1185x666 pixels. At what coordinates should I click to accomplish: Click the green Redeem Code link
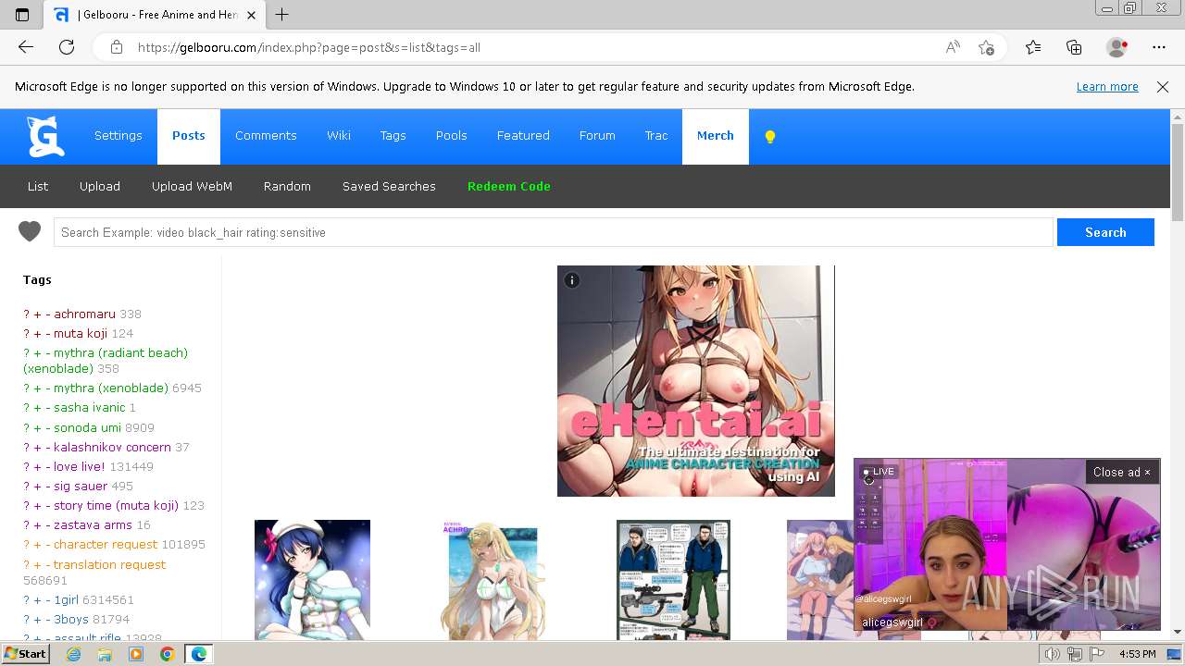509,186
